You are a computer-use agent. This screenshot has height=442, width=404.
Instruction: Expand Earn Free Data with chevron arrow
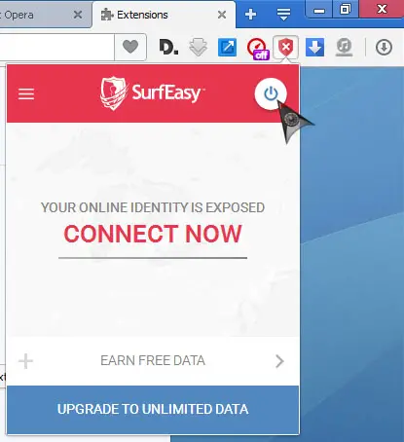pyautogui.click(x=279, y=361)
